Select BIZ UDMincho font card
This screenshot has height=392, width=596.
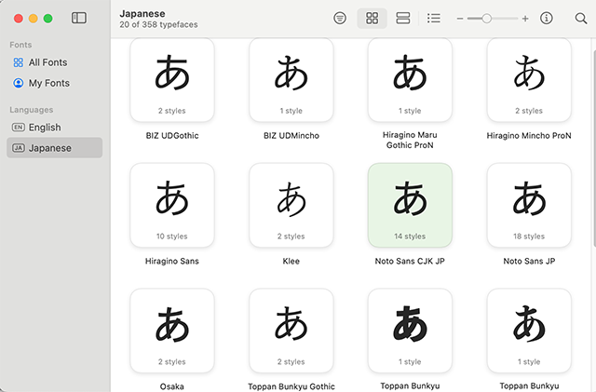[x=291, y=80]
